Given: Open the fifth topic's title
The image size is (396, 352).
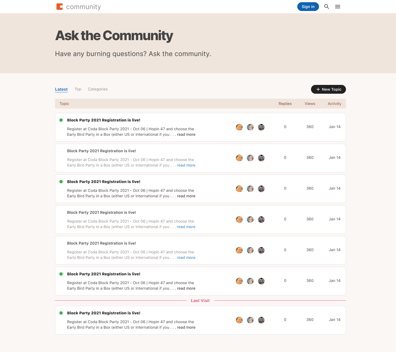Looking at the screenshot, I should click(101, 243).
